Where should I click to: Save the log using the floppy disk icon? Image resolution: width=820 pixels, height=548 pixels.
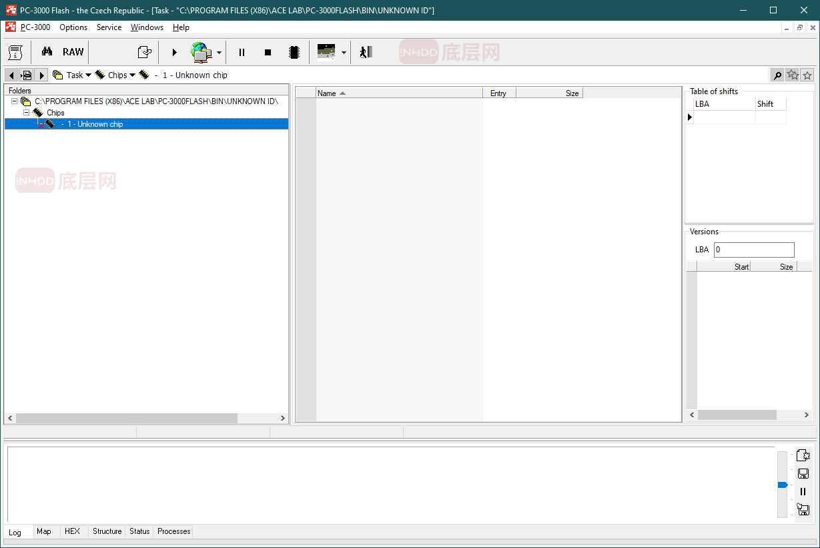coord(803,473)
